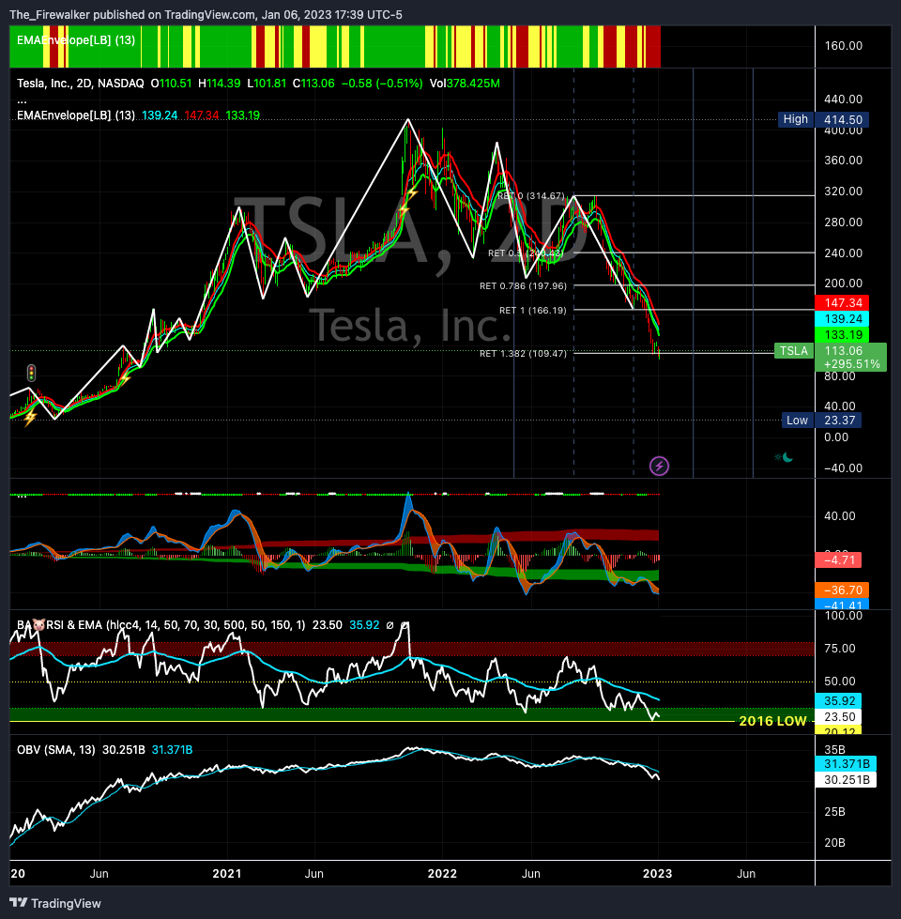Click the lightning bolt left of 2021 rally
The height and width of the screenshot is (919, 901).
(124, 377)
